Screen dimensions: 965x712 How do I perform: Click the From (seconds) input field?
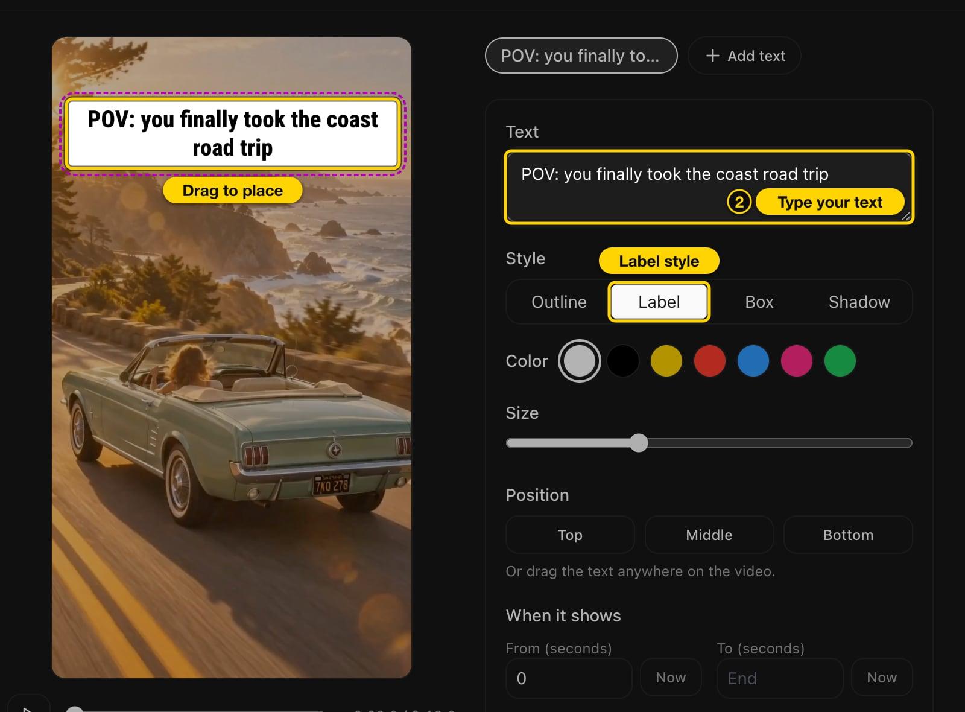tap(569, 678)
